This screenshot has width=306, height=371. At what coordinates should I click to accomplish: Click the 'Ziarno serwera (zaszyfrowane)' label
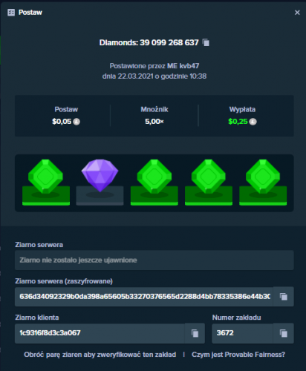(64, 281)
